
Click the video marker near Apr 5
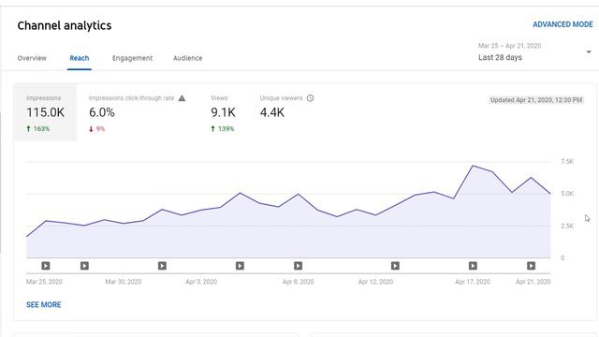[x=240, y=266]
